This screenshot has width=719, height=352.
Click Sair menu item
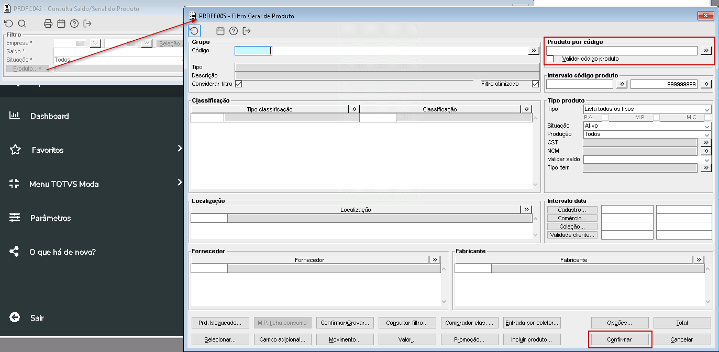tap(37, 318)
